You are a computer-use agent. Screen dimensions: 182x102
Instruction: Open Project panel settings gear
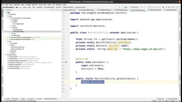[57, 10]
